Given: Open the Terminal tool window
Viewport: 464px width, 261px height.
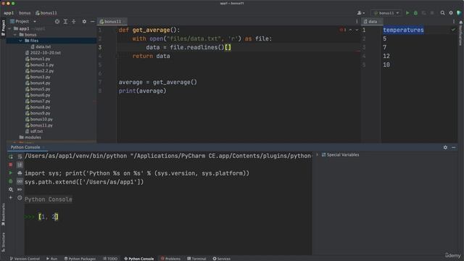Looking at the screenshot, I should click(x=196, y=259).
